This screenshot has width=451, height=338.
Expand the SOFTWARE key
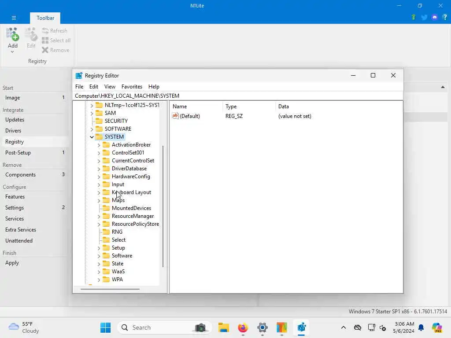click(x=92, y=129)
